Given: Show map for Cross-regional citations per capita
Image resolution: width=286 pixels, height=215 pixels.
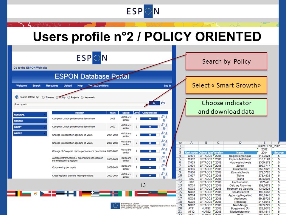Looking at the screenshot, I should pyautogui.click(x=163, y=174).
